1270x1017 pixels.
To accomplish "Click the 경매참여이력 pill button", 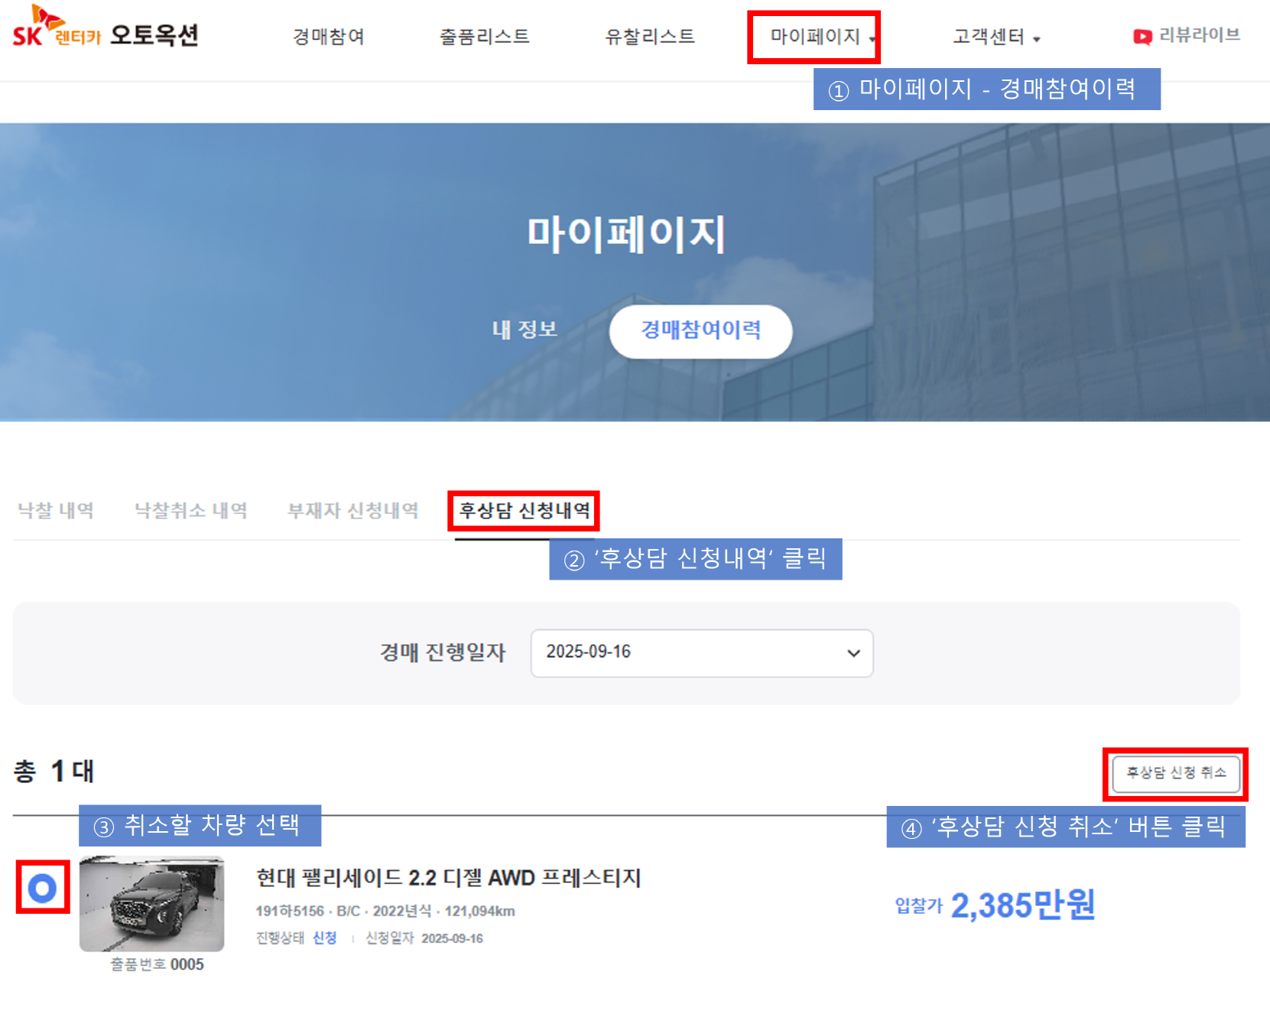I will click(x=700, y=330).
